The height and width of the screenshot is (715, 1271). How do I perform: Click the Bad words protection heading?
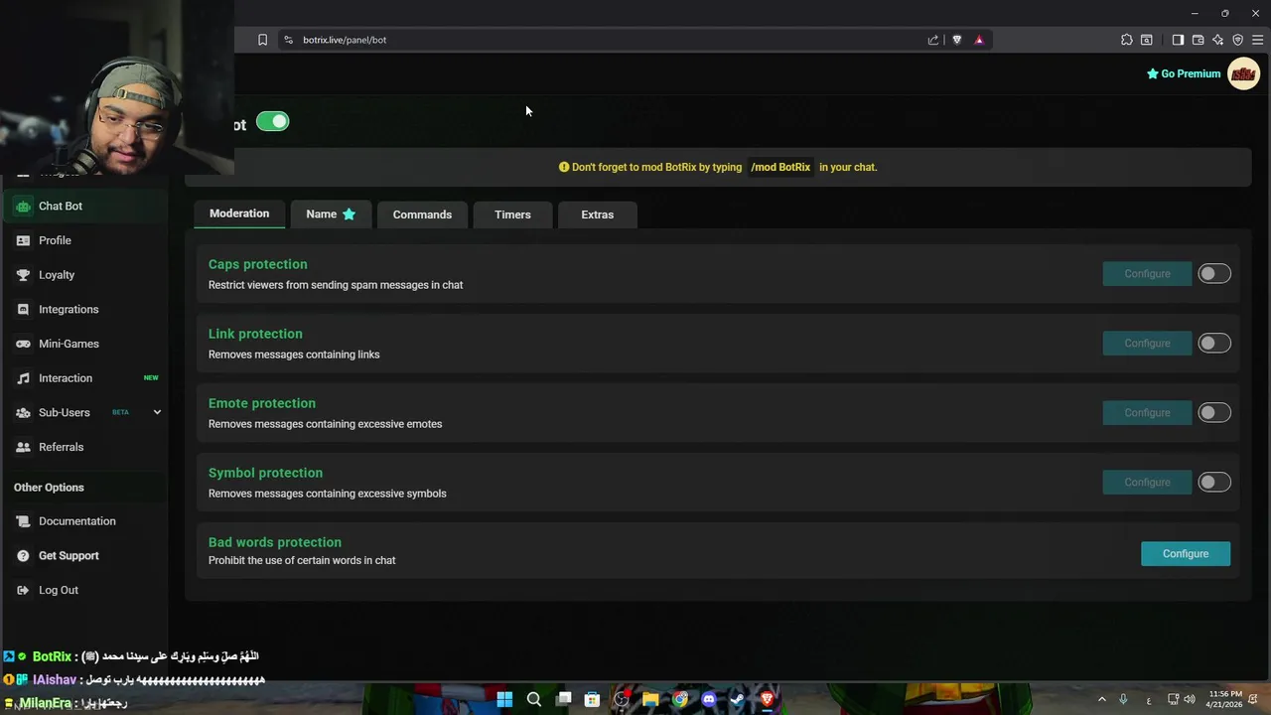pos(275,542)
